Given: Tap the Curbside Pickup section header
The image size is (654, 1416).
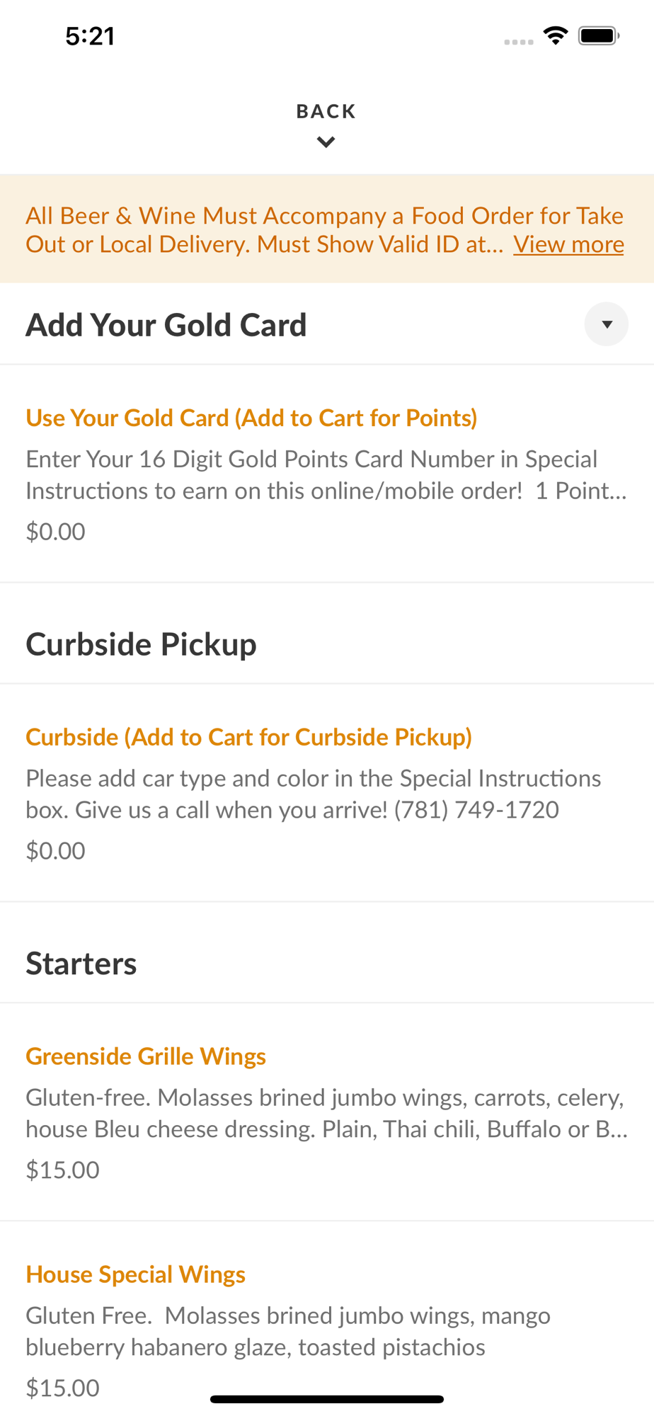Looking at the screenshot, I should (141, 644).
